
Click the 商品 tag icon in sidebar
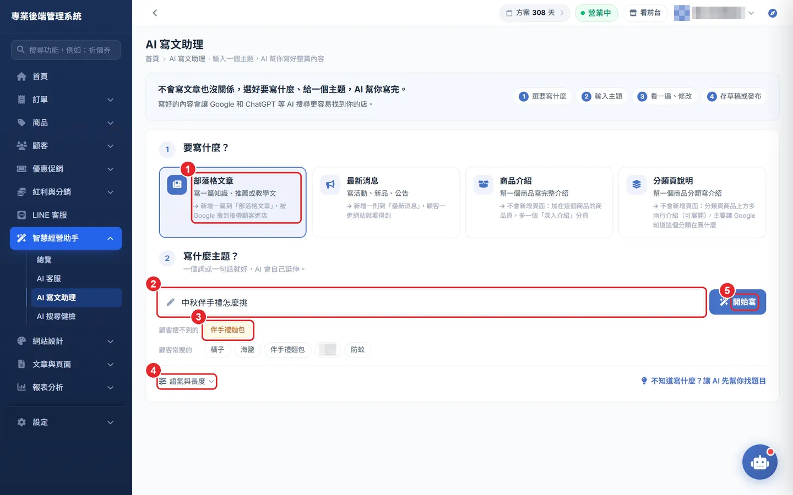pyautogui.click(x=21, y=123)
